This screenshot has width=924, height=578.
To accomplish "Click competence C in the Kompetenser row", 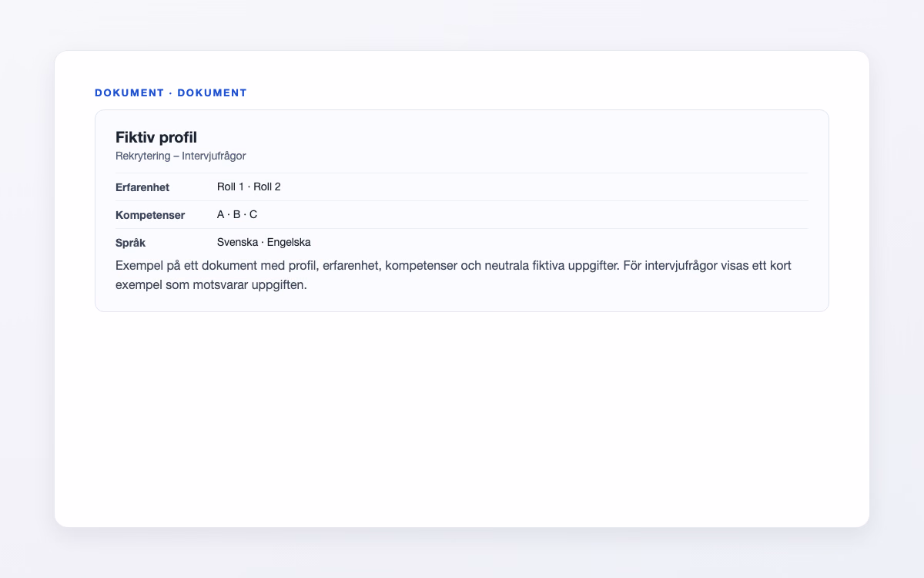I will 253,214.
